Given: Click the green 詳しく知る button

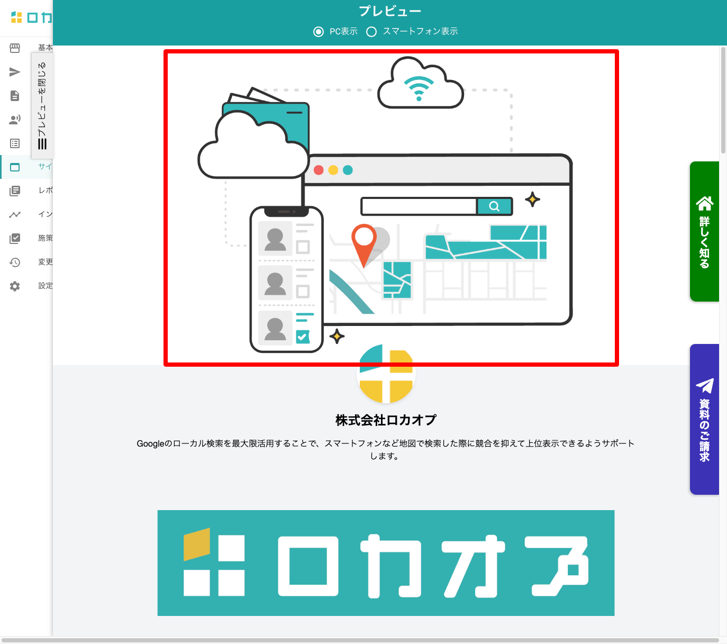Looking at the screenshot, I should click(x=704, y=231).
